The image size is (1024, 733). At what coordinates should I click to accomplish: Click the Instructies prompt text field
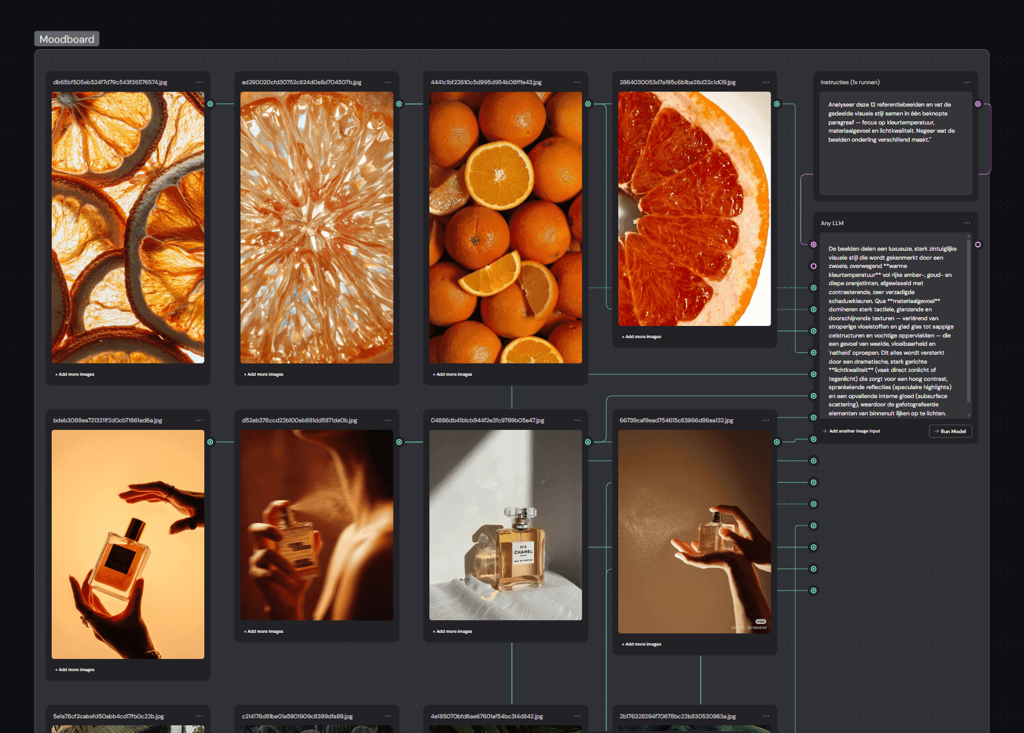click(896, 144)
